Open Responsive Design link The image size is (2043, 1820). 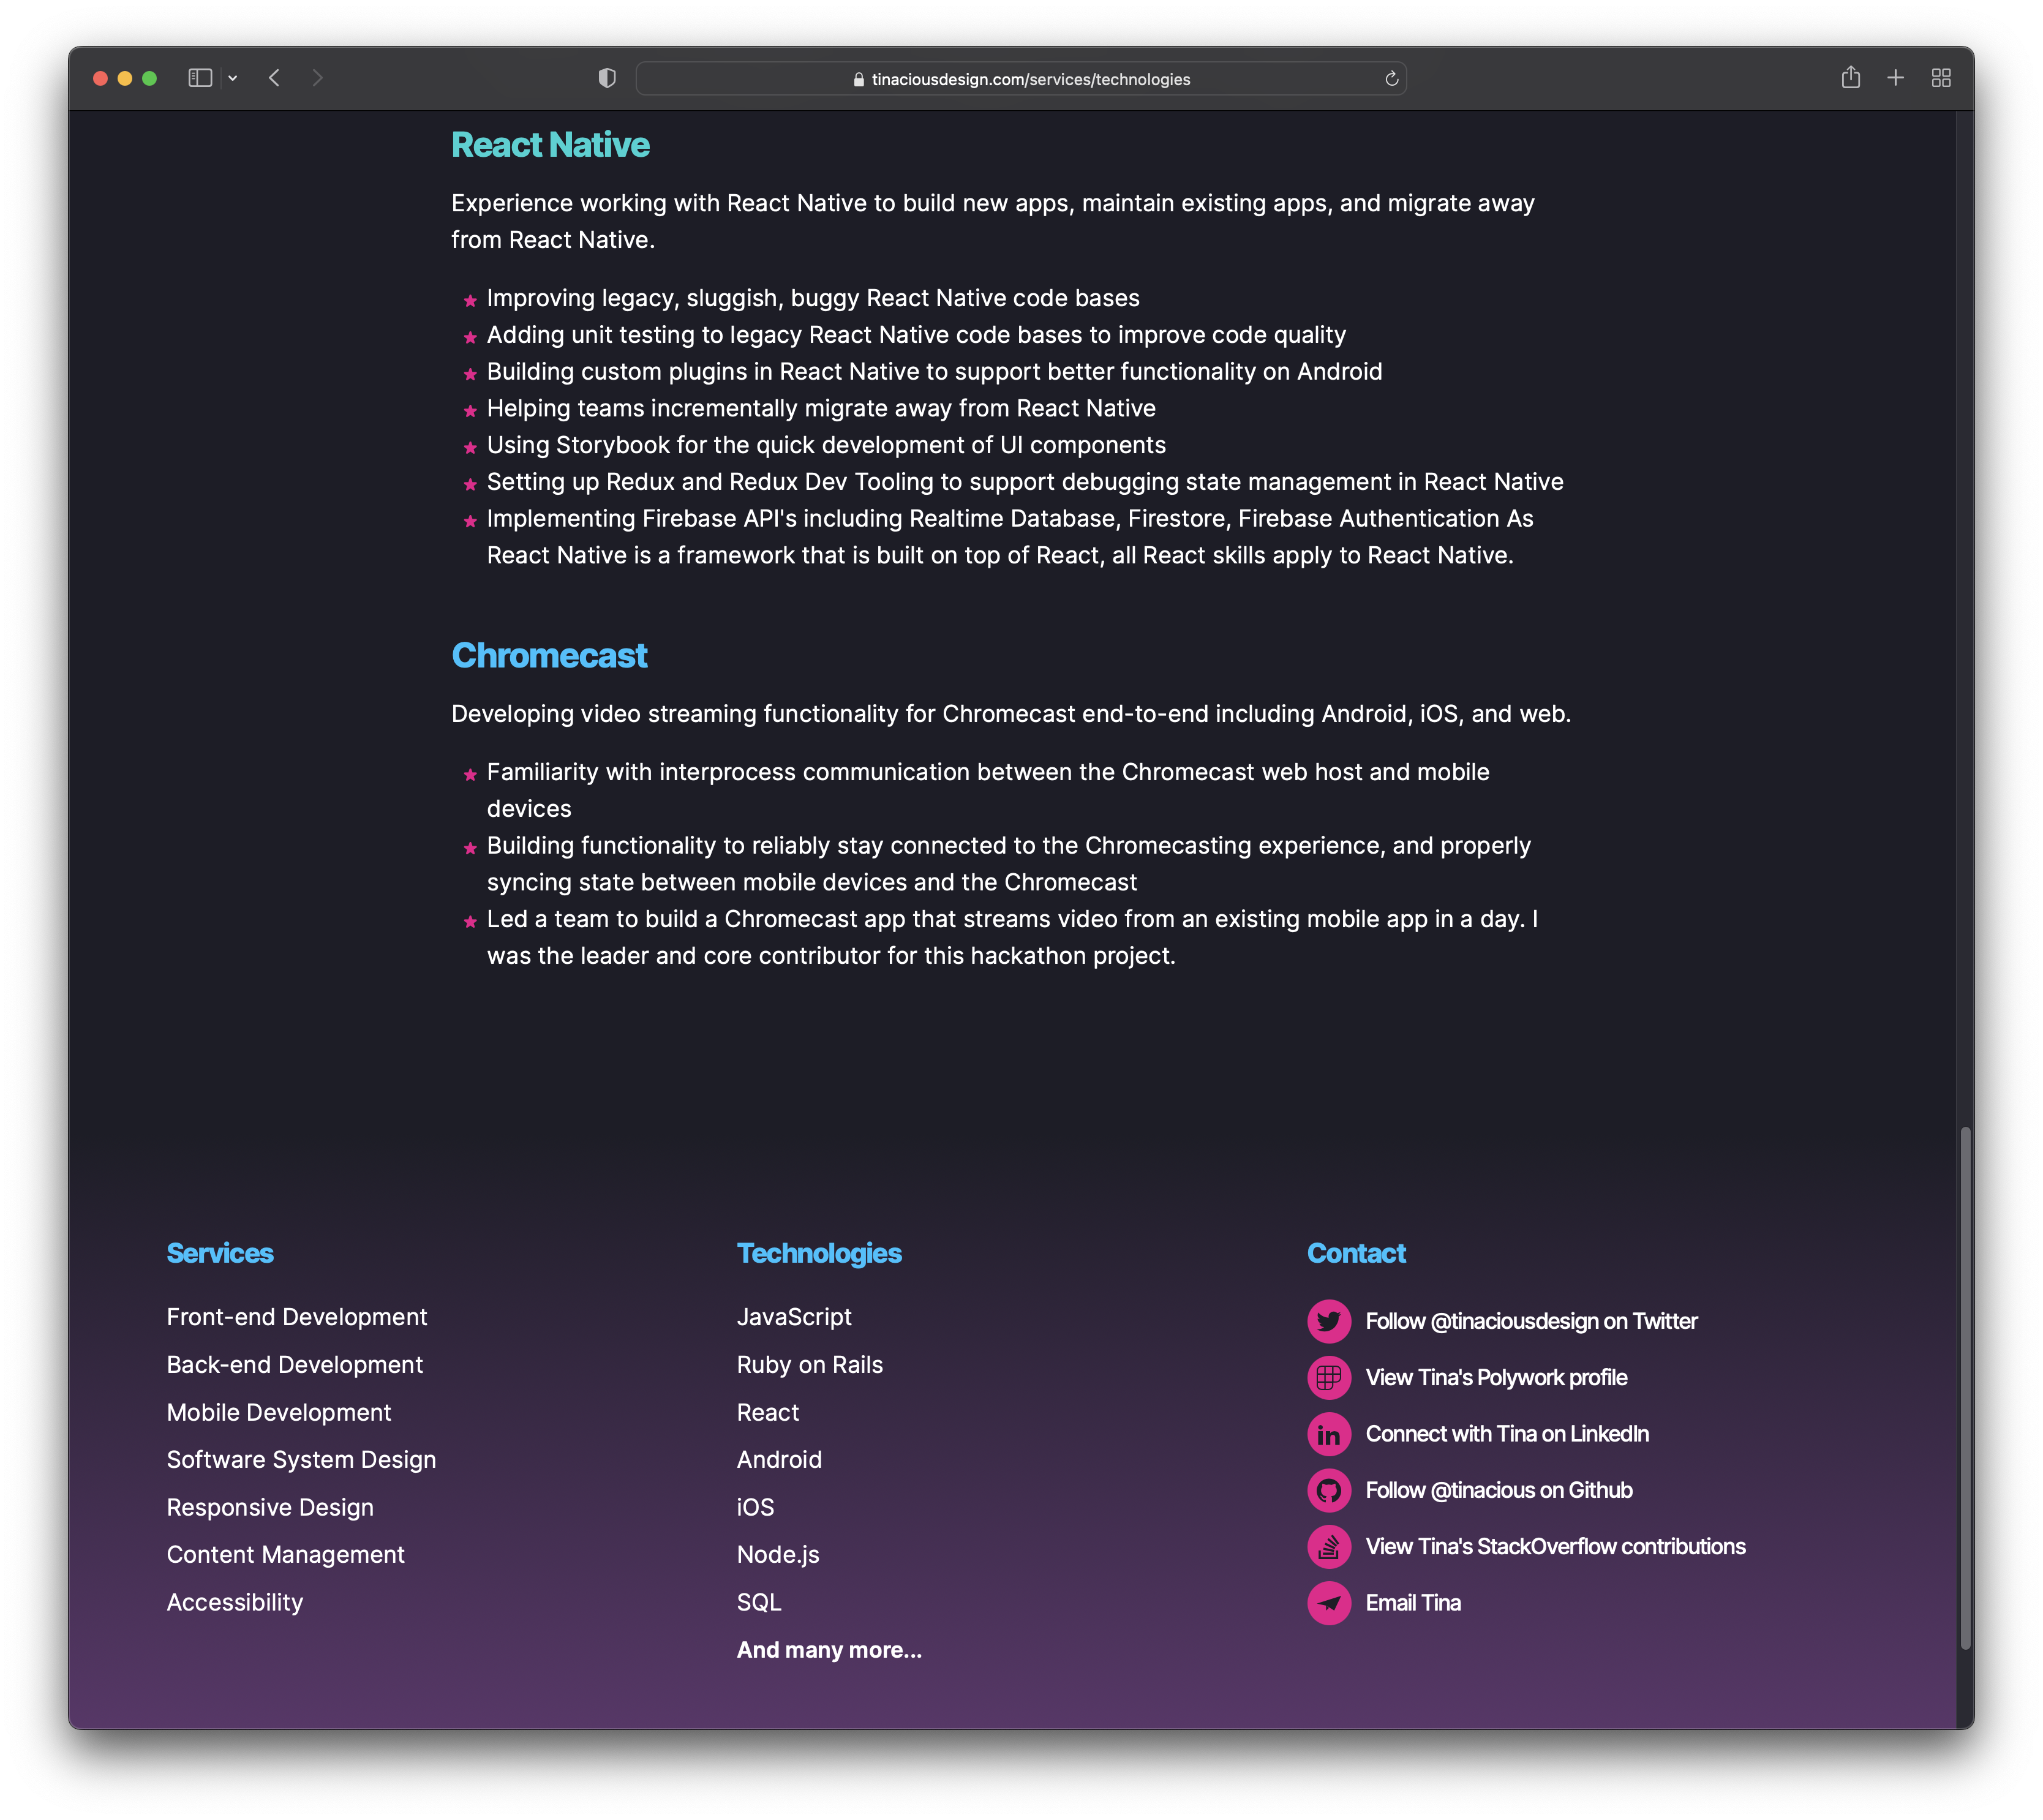pos(270,1507)
